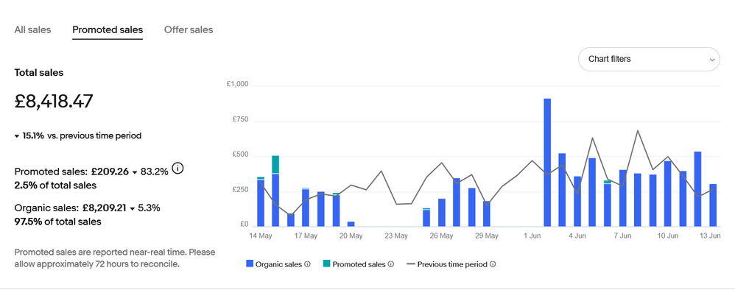
Task: Click the 26 May x-axis label
Action: [441, 236]
